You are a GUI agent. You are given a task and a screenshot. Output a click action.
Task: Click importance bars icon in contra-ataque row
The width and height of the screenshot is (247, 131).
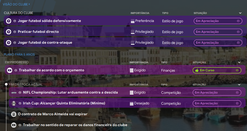coord(133,43)
